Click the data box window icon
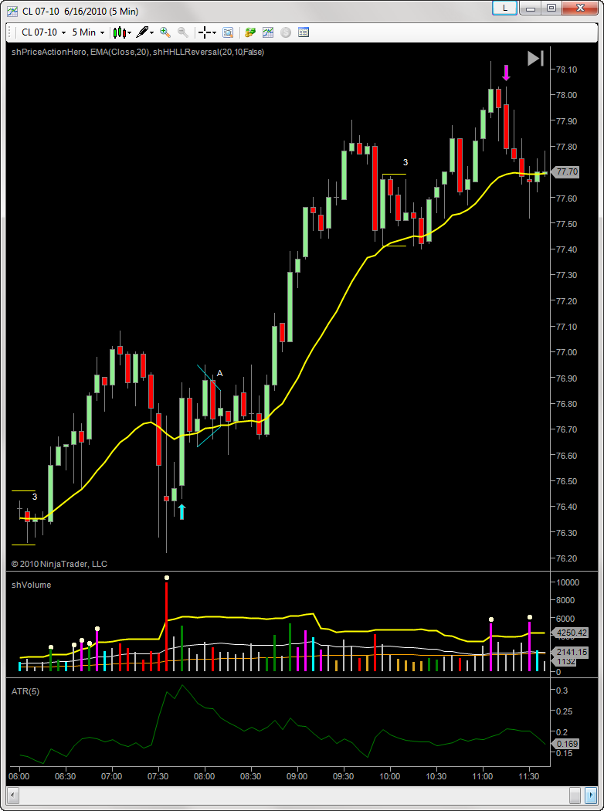The height and width of the screenshot is (811, 604). click(x=228, y=32)
